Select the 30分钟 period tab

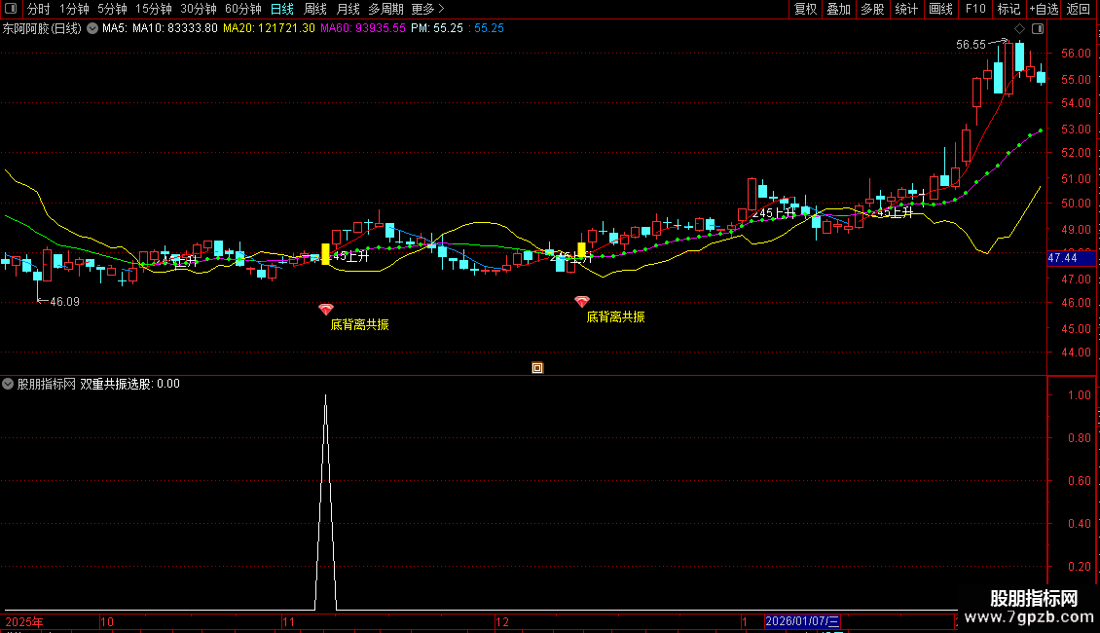(199, 9)
